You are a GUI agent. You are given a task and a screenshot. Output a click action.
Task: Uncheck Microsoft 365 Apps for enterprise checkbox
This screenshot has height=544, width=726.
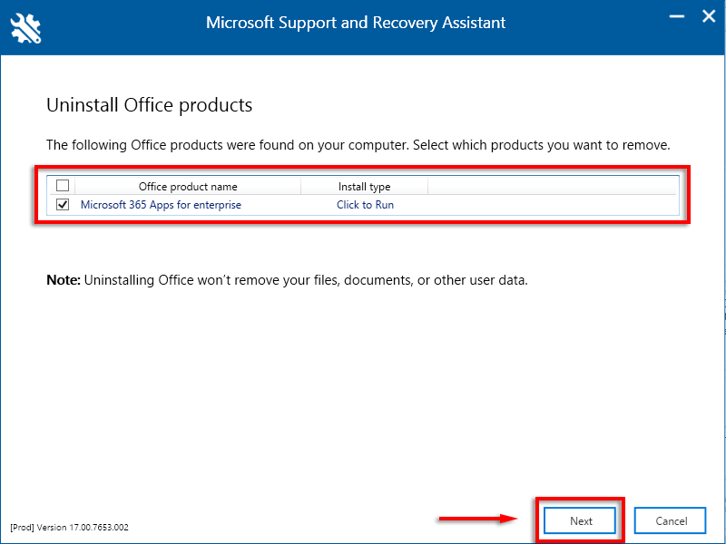coord(63,205)
